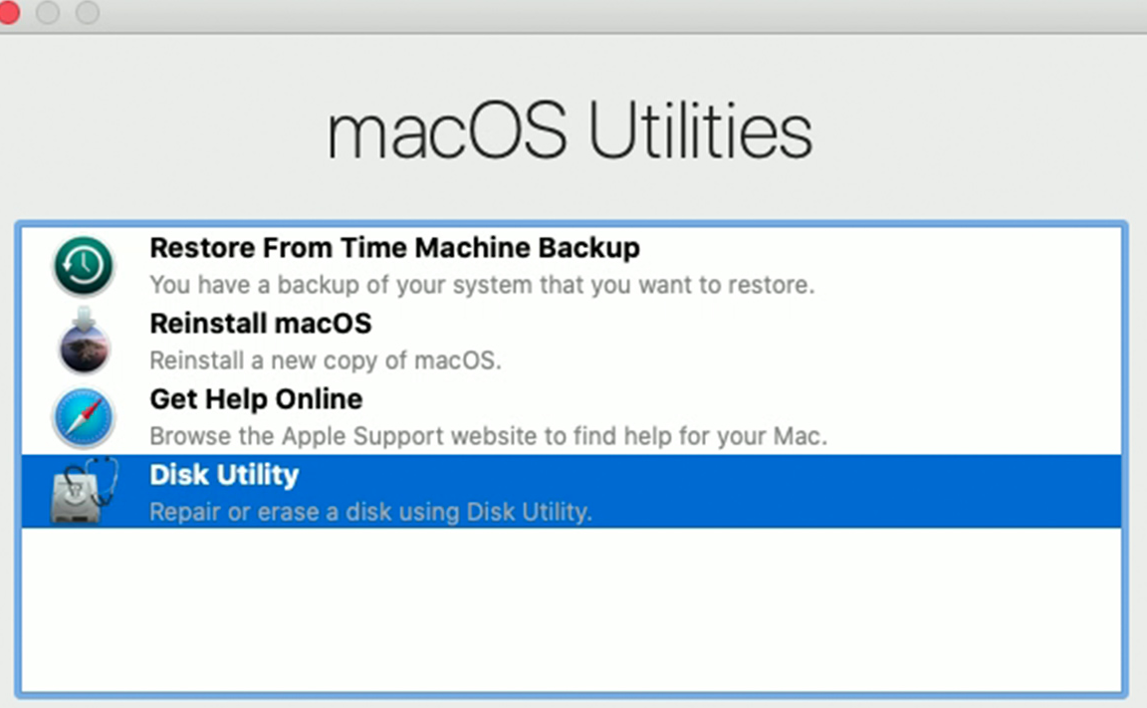Select Restore From Time Machine Backup title
This screenshot has width=1147, height=708.
pos(394,247)
